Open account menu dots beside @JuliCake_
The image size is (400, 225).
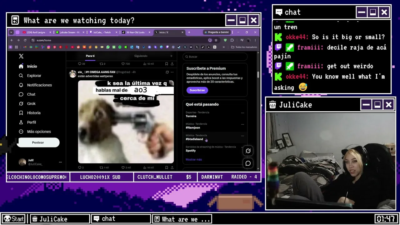[60, 162]
